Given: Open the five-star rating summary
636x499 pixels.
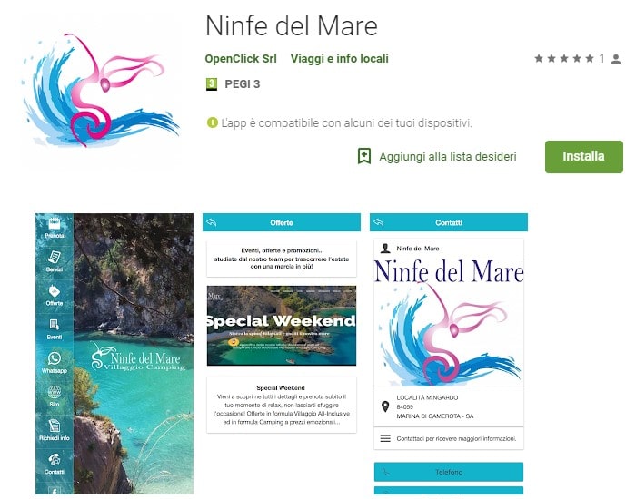Looking at the screenshot, I should click(564, 59).
